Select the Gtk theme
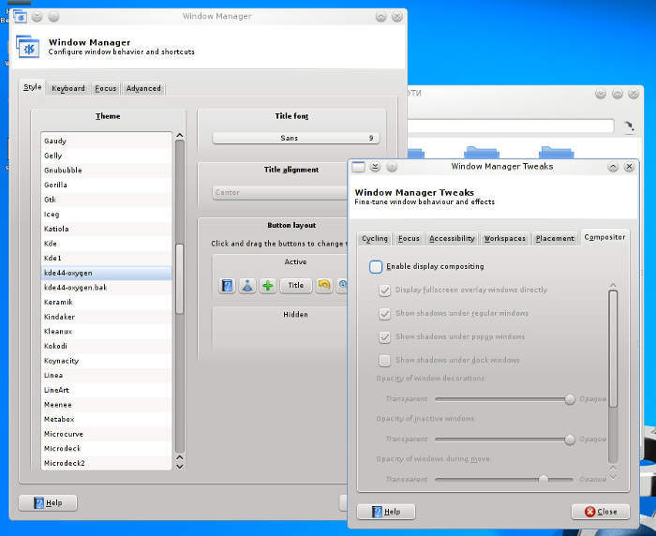 pos(106,200)
